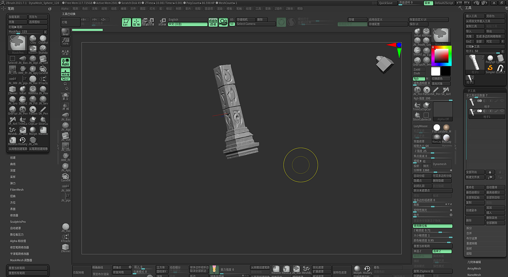The image size is (508, 277).
Task: Pick the TrimCurve brush in the left palette
Action: [x=23, y=120]
